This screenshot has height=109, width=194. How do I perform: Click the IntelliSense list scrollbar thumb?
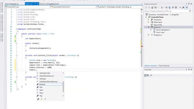pyautogui.click(x=63, y=87)
